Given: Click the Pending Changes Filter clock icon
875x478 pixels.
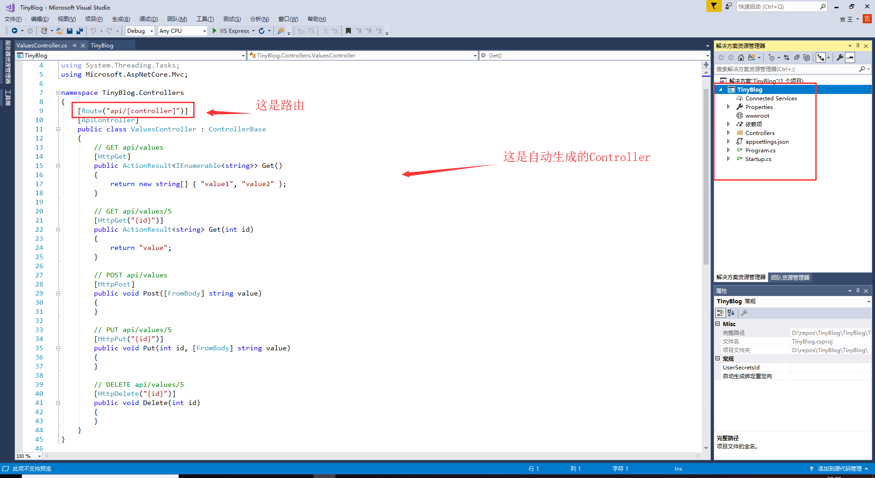Looking at the screenshot, I should click(772, 57).
